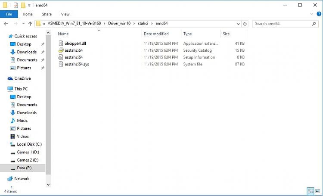
Task: Open Desktop under This PC
Action: [24, 96]
